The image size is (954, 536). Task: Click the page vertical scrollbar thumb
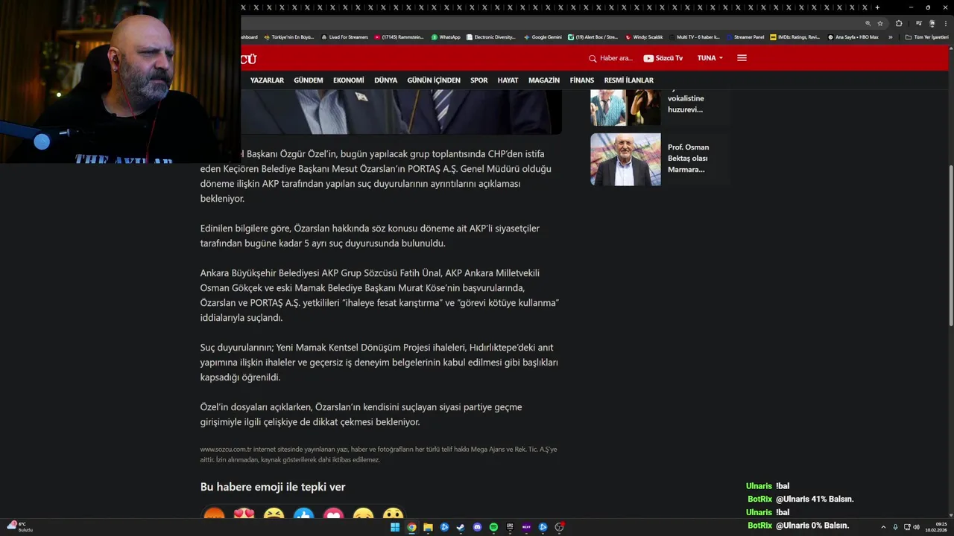pos(950,244)
